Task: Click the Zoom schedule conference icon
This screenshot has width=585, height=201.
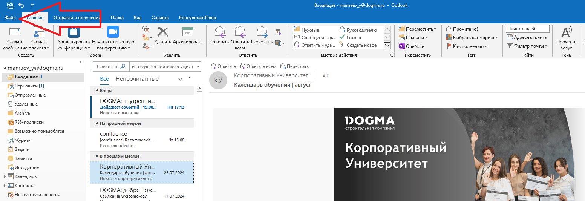Action: point(74,32)
